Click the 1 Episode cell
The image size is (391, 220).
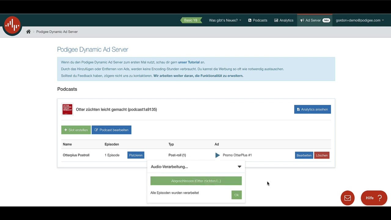pos(112,155)
